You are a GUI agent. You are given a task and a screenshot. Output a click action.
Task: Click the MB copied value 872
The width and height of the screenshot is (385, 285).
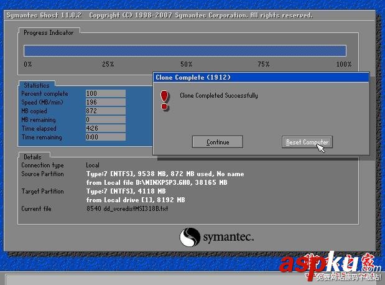(106, 111)
